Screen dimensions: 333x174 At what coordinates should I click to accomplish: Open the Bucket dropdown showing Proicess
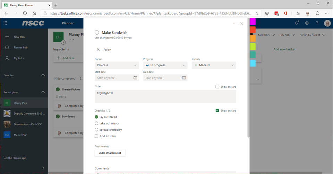coord(117,65)
